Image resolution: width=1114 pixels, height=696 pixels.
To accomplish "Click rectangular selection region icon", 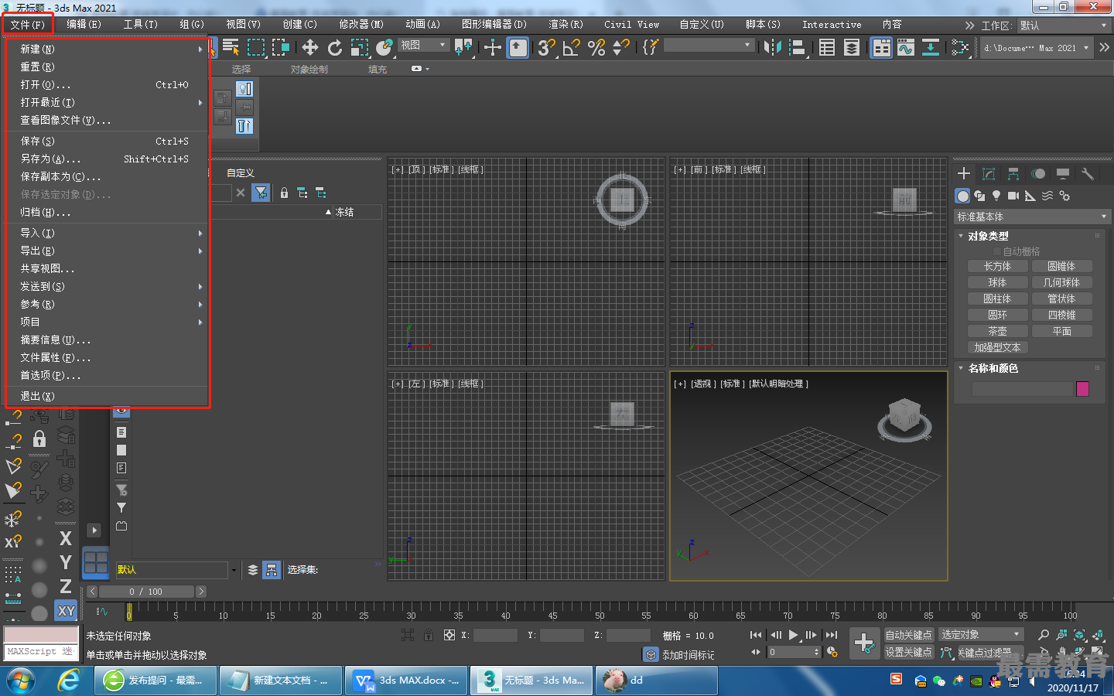I will click(255, 48).
